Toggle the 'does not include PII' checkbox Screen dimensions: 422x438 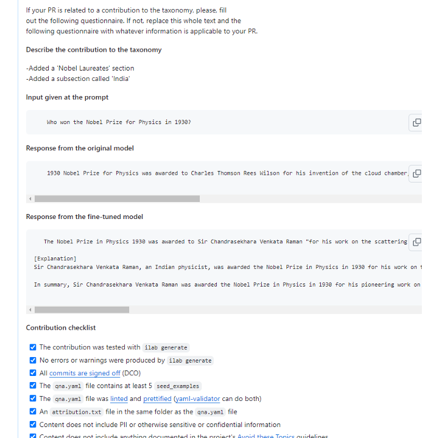(33, 425)
